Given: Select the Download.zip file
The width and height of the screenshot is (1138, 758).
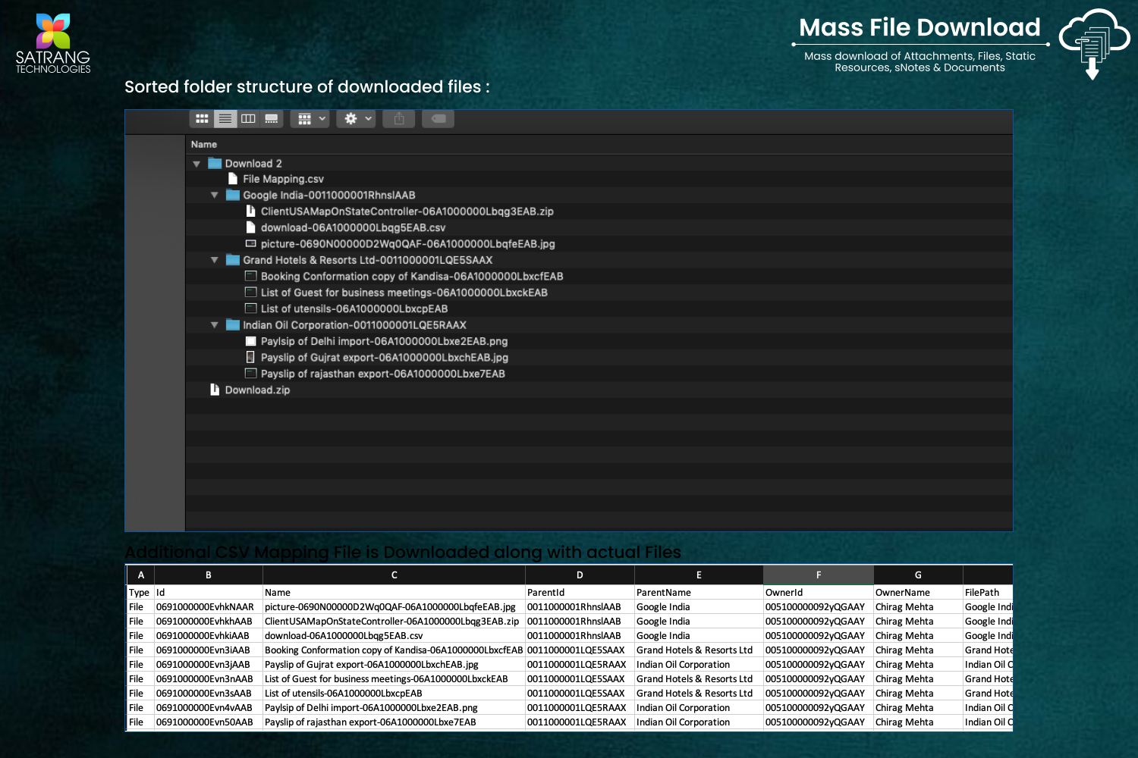Looking at the screenshot, I should tap(257, 390).
